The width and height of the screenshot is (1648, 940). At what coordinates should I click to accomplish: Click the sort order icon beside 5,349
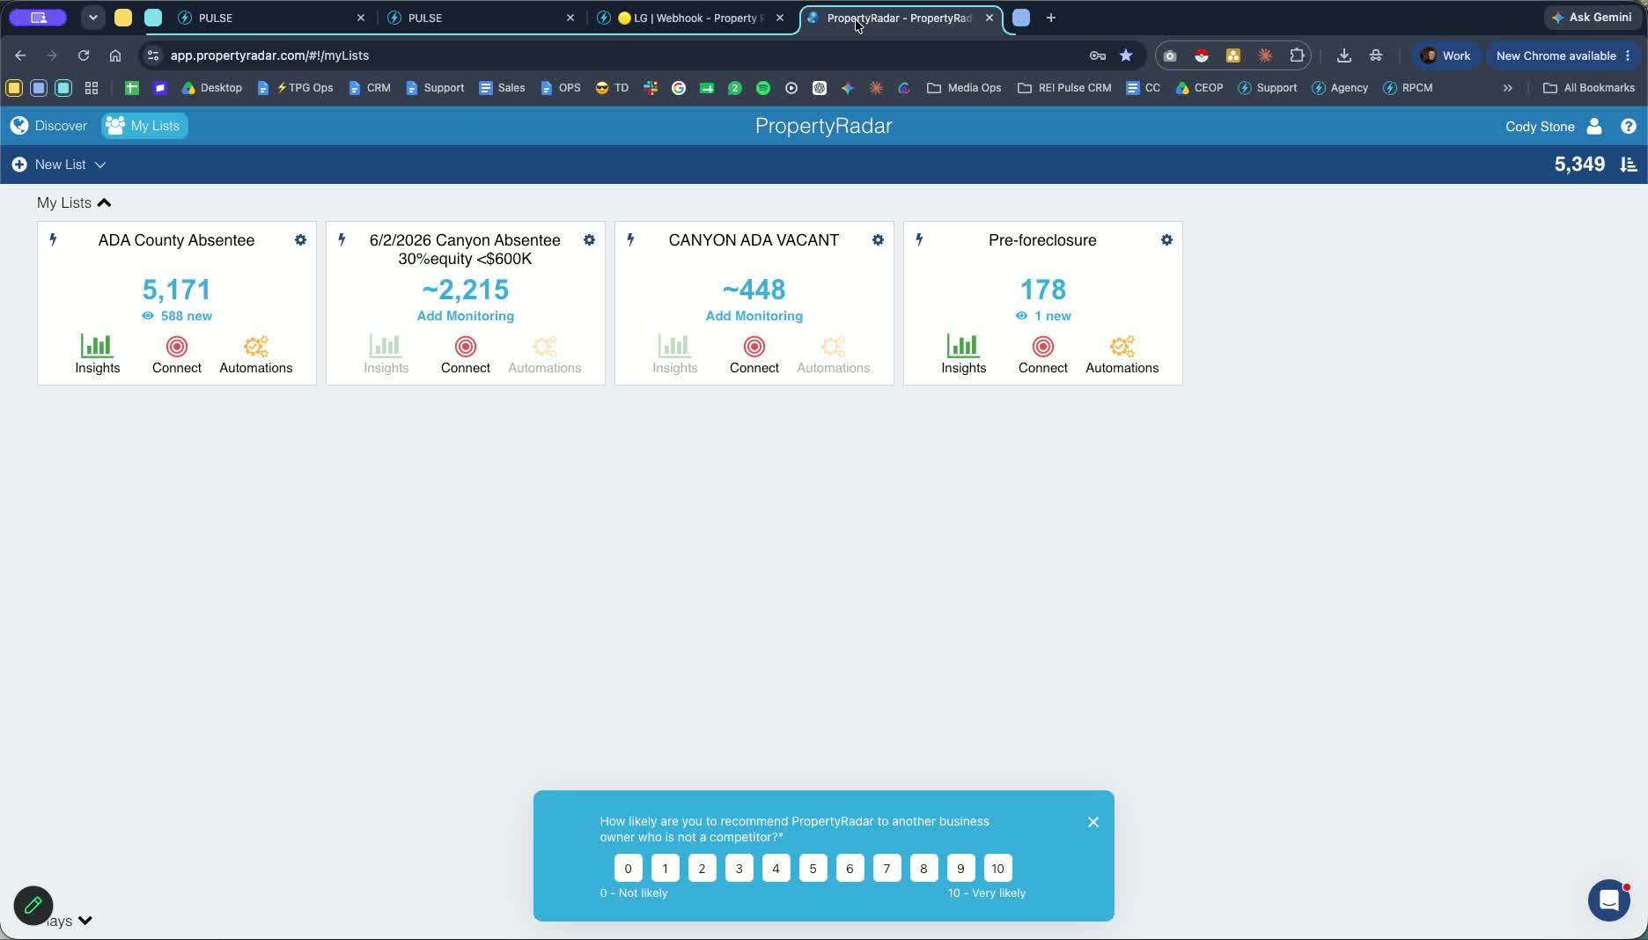point(1629,165)
